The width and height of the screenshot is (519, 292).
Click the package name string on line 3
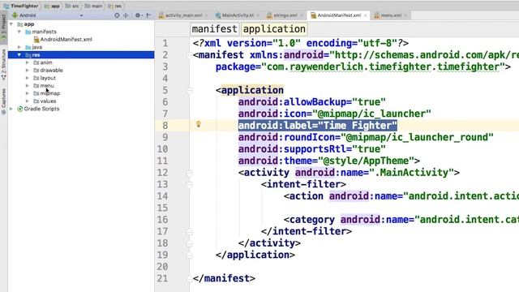(383, 67)
